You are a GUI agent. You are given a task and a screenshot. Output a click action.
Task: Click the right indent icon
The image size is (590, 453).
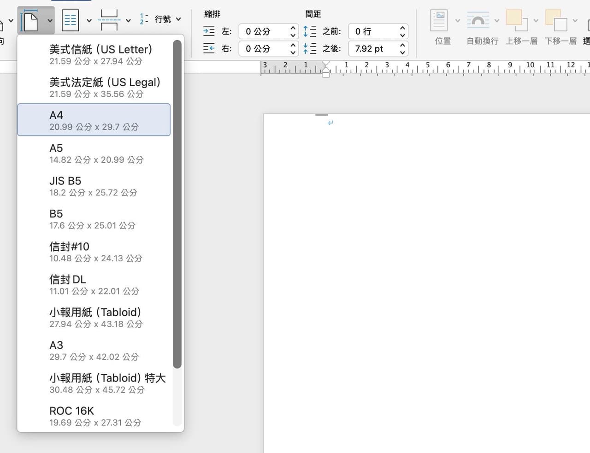(x=209, y=48)
